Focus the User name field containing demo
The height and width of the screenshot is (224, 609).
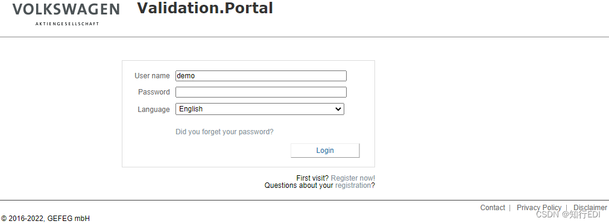(261, 76)
